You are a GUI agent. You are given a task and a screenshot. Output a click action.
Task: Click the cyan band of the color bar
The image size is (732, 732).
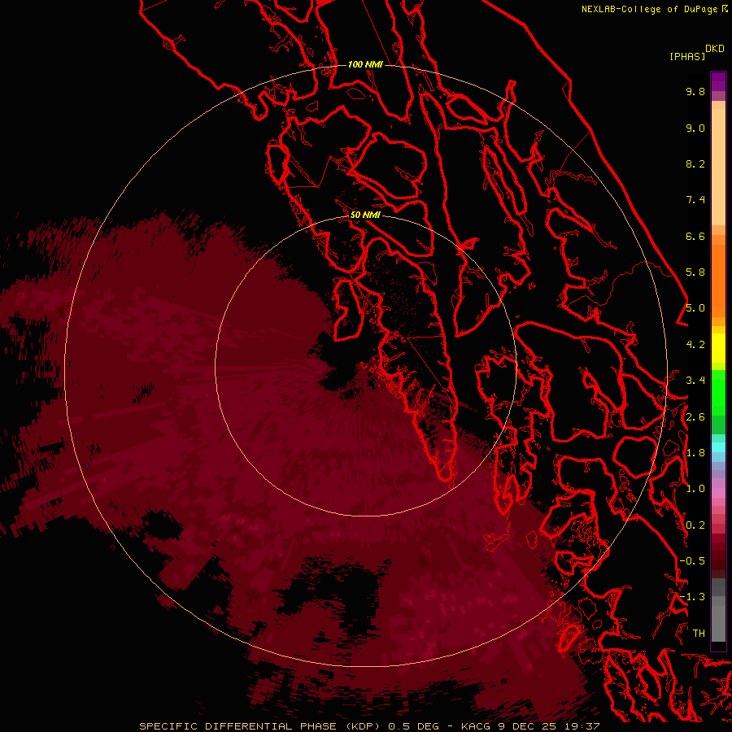[x=718, y=447]
